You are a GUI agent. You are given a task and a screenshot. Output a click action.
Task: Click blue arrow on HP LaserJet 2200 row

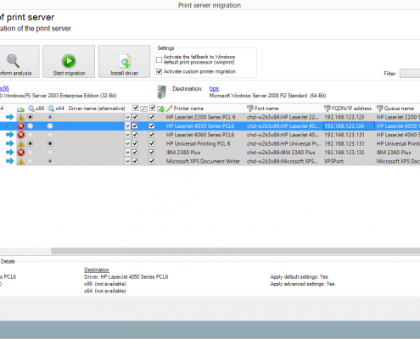pyautogui.click(x=9, y=117)
